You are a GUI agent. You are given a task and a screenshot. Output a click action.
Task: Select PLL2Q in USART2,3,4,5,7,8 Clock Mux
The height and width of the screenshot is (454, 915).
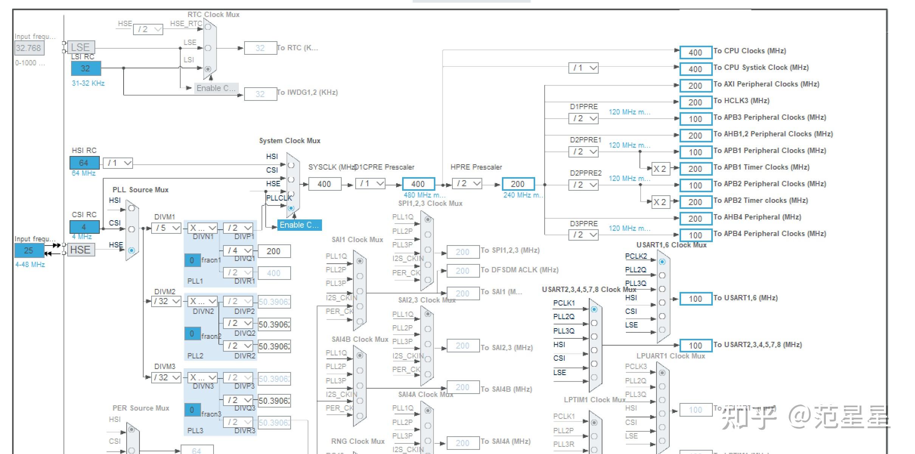pyautogui.click(x=594, y=323)
